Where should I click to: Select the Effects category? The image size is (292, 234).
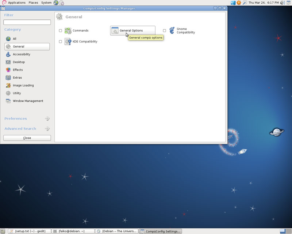(27, 70)
